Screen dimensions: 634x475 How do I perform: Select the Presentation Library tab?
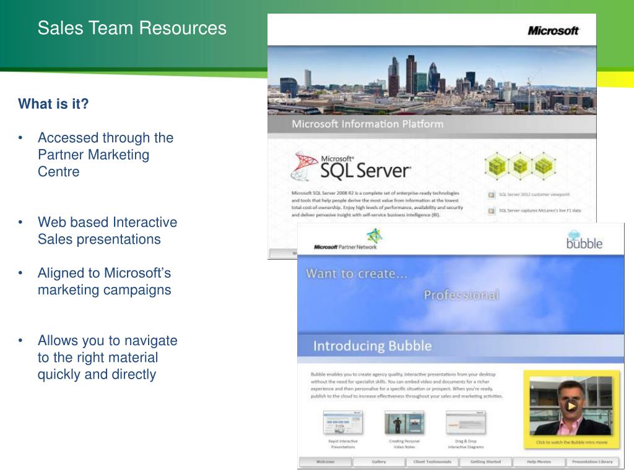pos(593,461)
